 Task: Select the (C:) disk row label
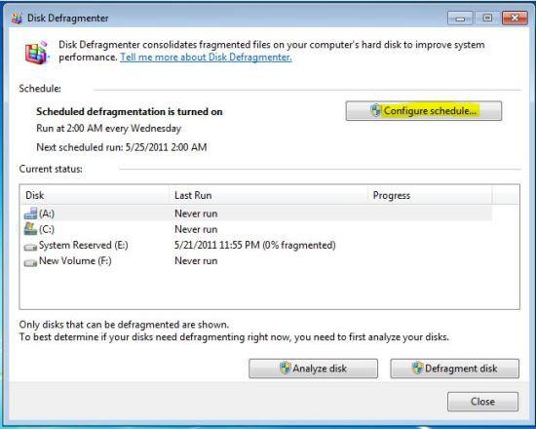point(47,229)
